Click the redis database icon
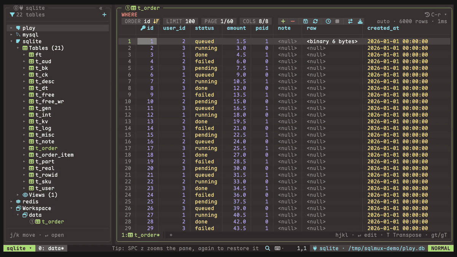The height and width of the screenshot is (257, 457). click(18, 201)
